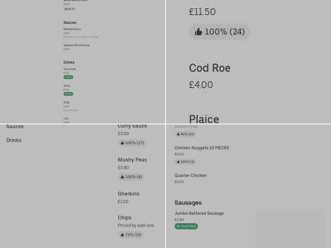Click Popular badge under Coca Cola
This screenshot has width=331, height=248.
click(68, 77)
